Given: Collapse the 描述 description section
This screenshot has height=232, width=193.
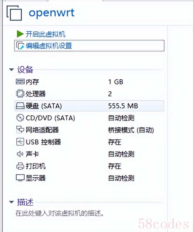Looking at the screenshot, I should [12, 202].
